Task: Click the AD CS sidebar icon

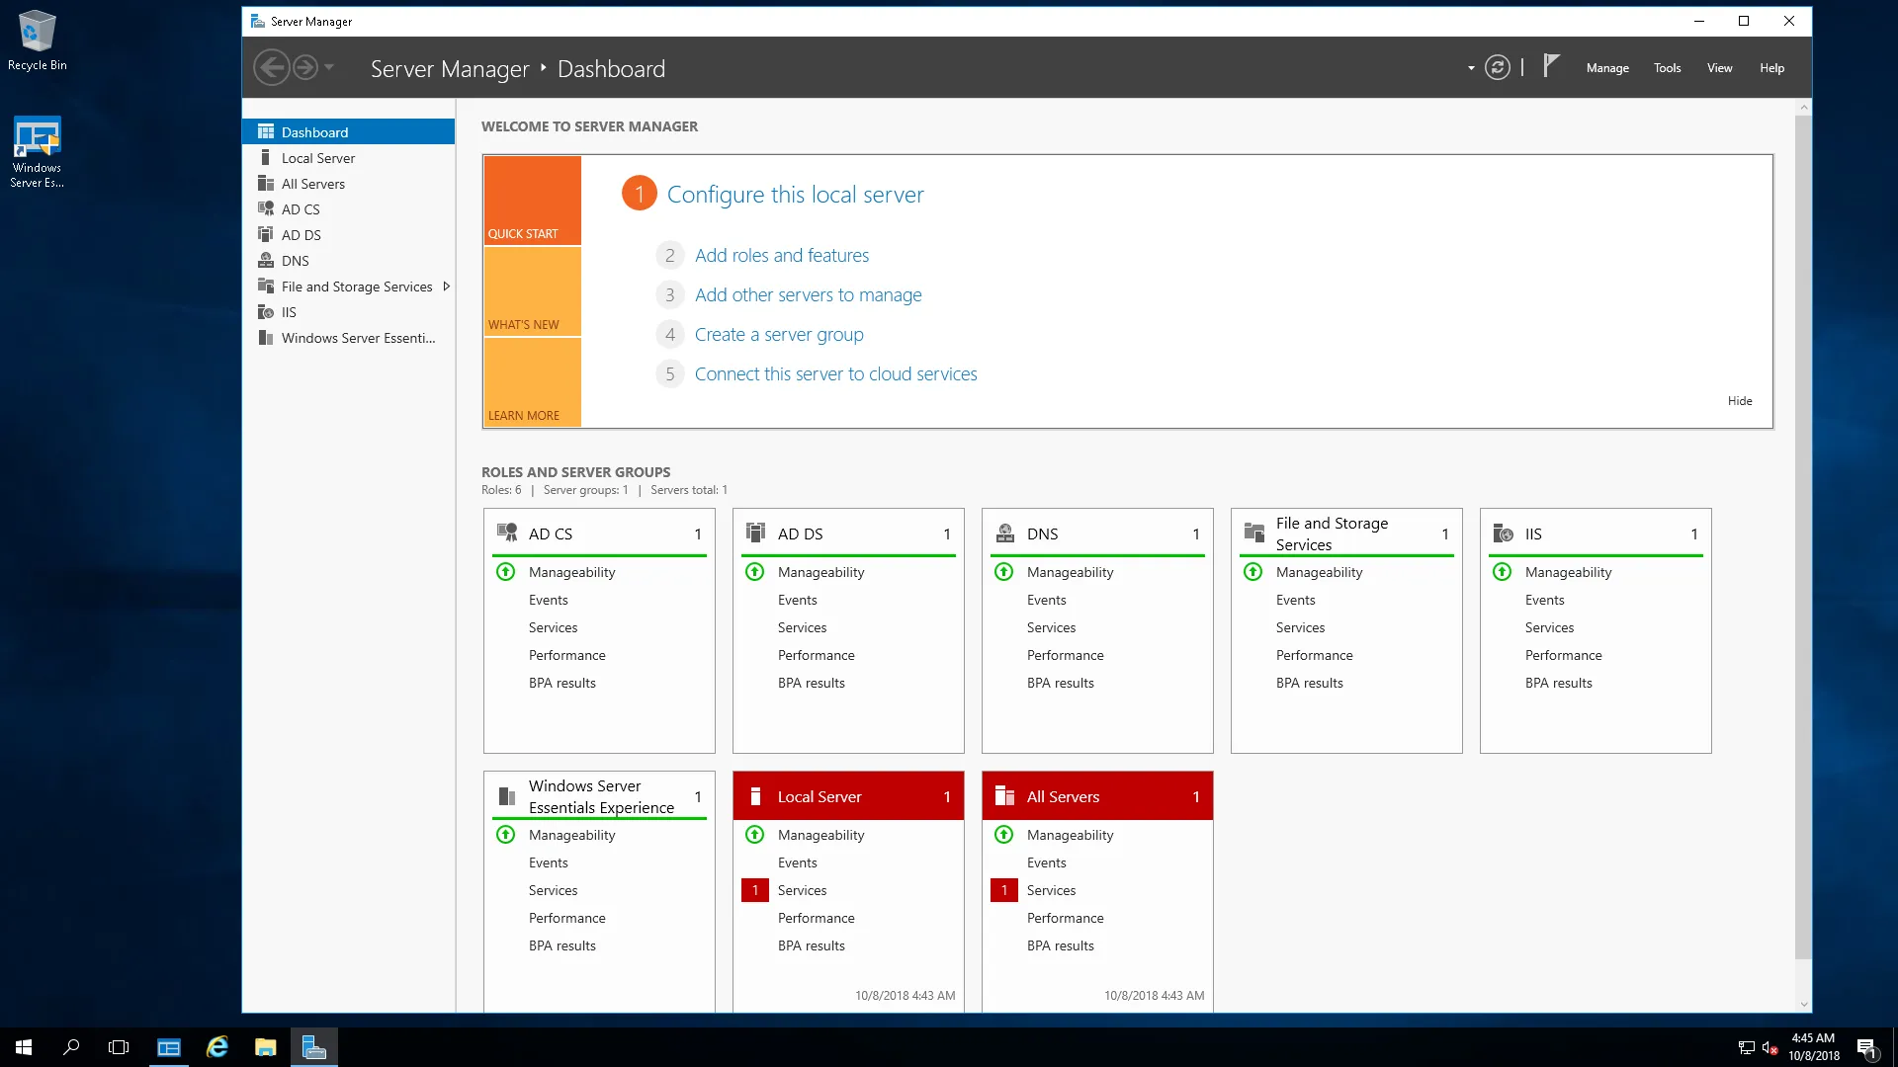Action: 266,208
